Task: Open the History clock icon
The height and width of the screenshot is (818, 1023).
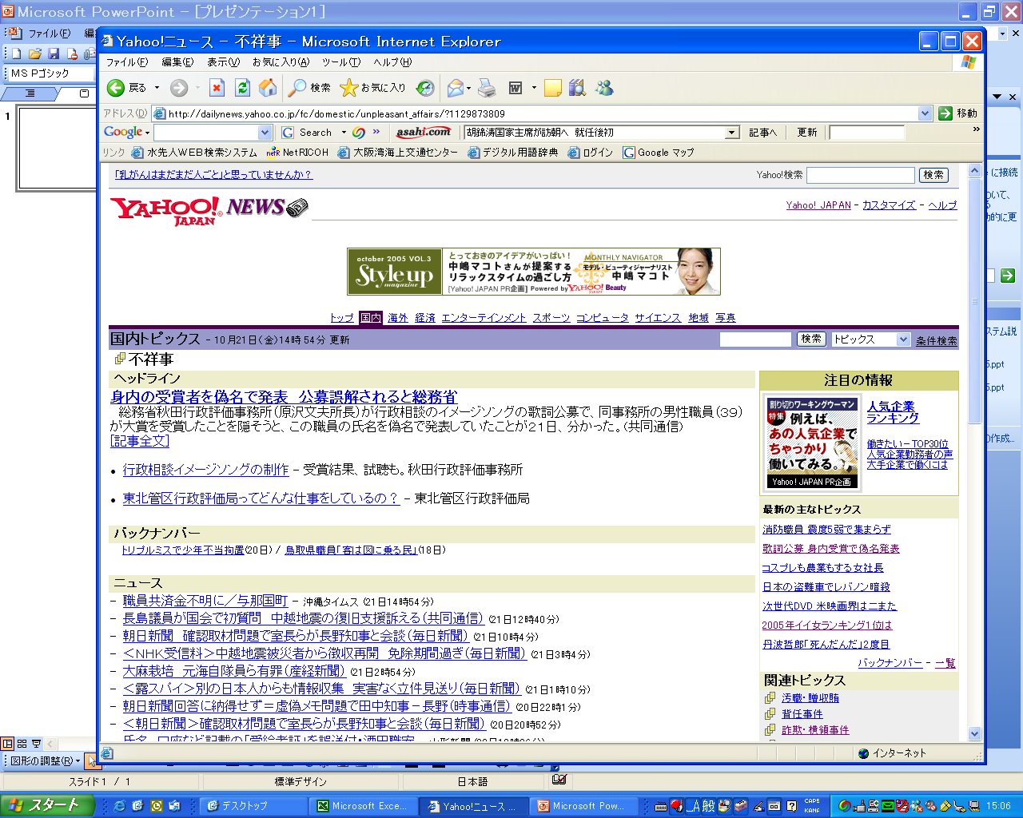Action: click(425, 88)
